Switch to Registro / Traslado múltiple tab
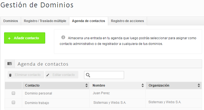The image size is (204, 110). [45, 21]
